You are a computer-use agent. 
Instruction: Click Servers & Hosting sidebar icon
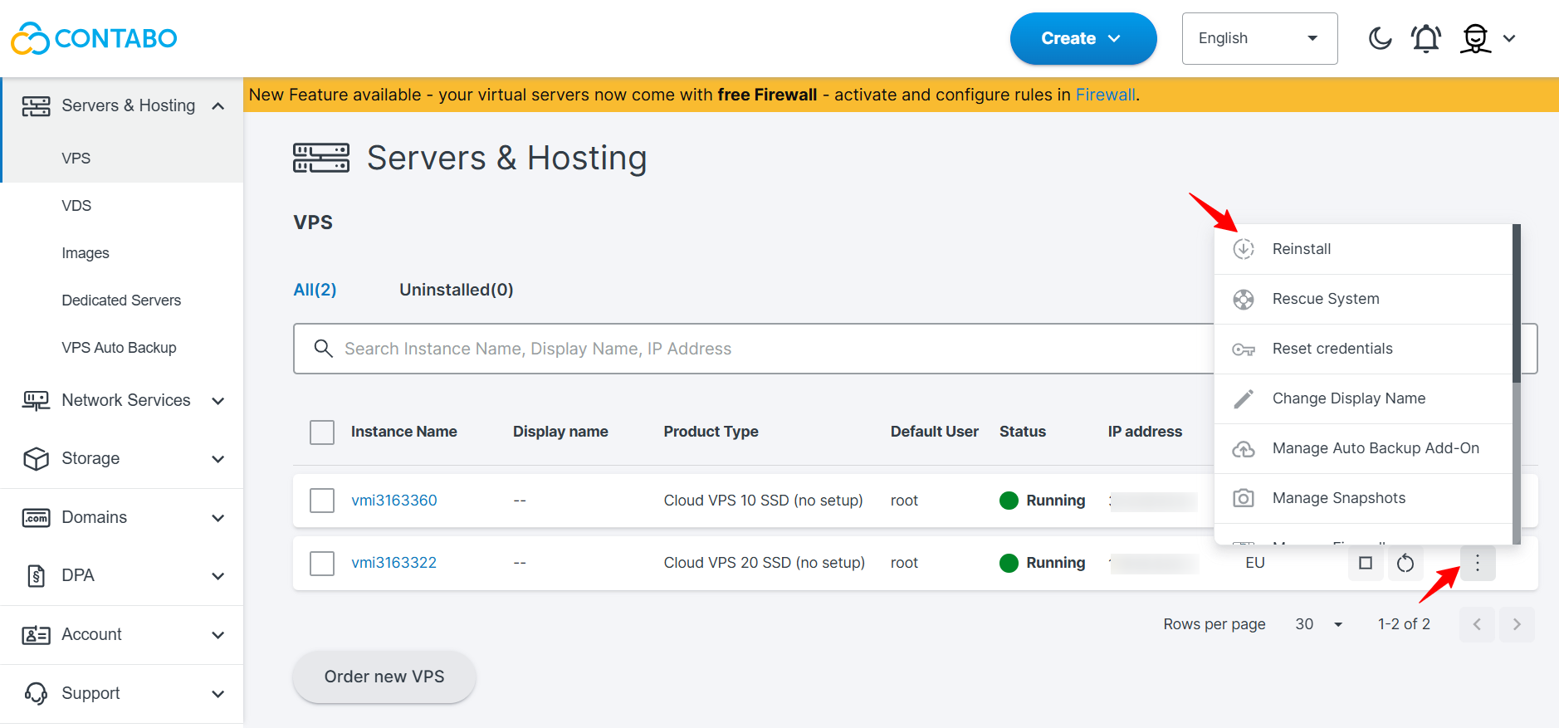(36, 106)
